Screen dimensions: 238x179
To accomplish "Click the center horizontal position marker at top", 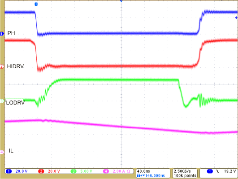I will point(121,1).
